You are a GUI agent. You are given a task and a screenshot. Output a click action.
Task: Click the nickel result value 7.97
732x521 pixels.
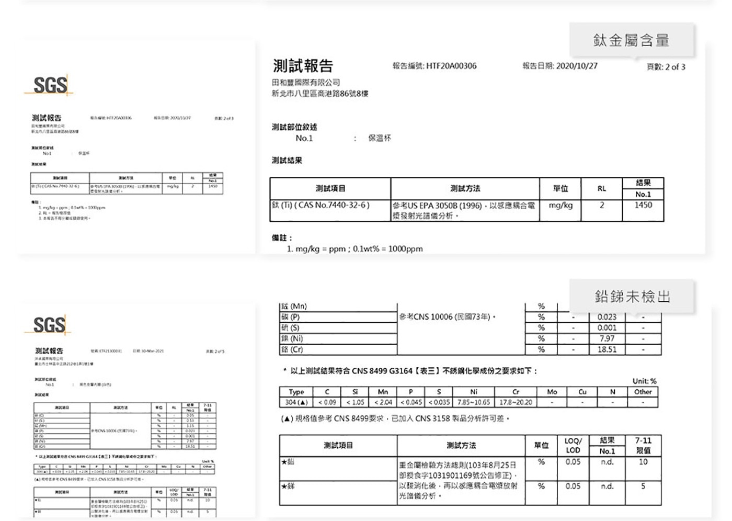tap(607, 338)
